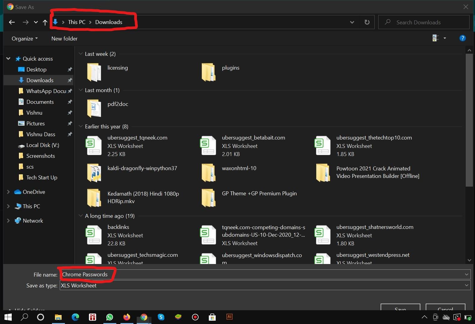Click scrollbar down arrow in file list
The image size is (475, 324).
[x=469, y=260]
